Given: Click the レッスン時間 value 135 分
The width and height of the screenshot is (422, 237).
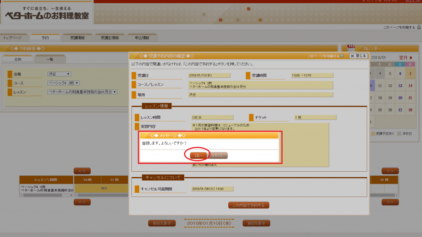Looking at the screenshot, I should pyautogui.click(x=212, y=117).
